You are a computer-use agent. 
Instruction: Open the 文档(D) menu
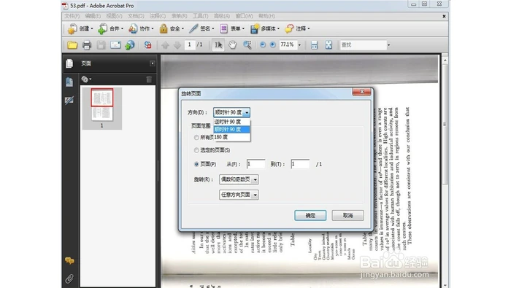pyautogui.click(x=136, y=16)
